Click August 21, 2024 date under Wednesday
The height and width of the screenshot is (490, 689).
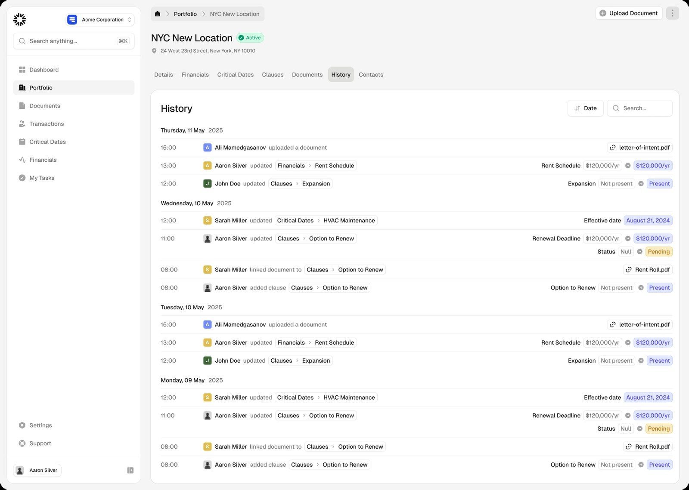click(x=648, y=221)
